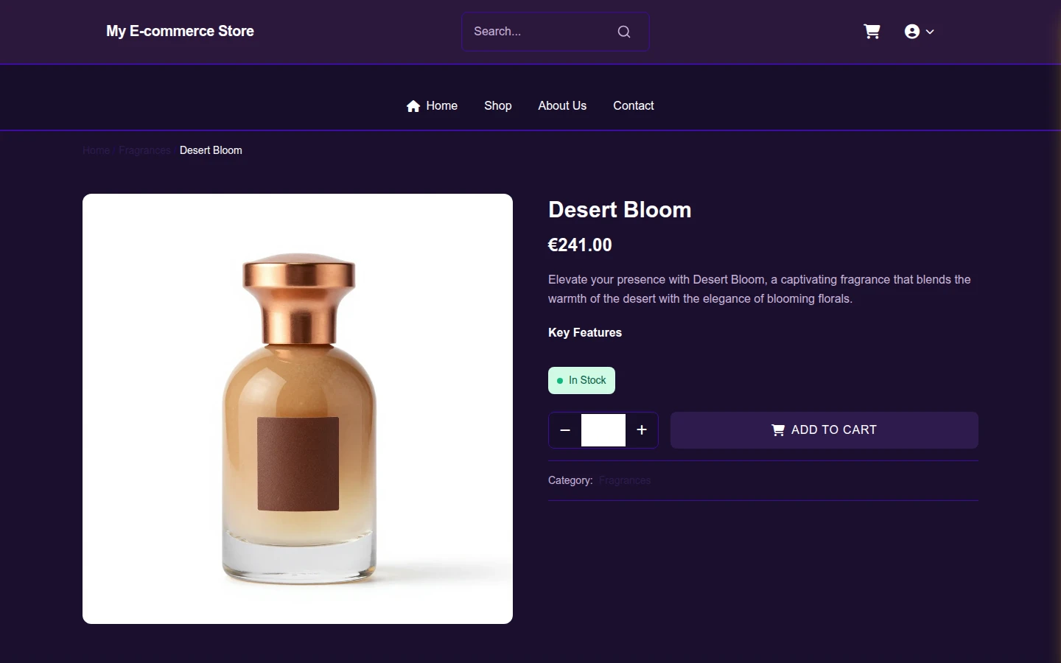The width and height of the screenshot is (1061, 663).
Task: Open the Fragrances link beside Category
Action: [625, 480]
